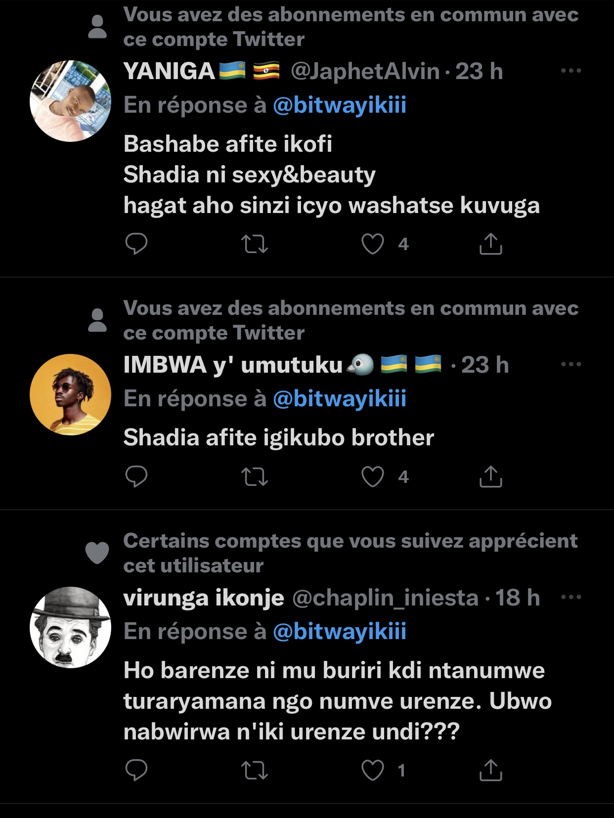Screen dimensions: 614x818
Task: Reply to YANIGA's tweet
Action: click(x=136, y=244)
